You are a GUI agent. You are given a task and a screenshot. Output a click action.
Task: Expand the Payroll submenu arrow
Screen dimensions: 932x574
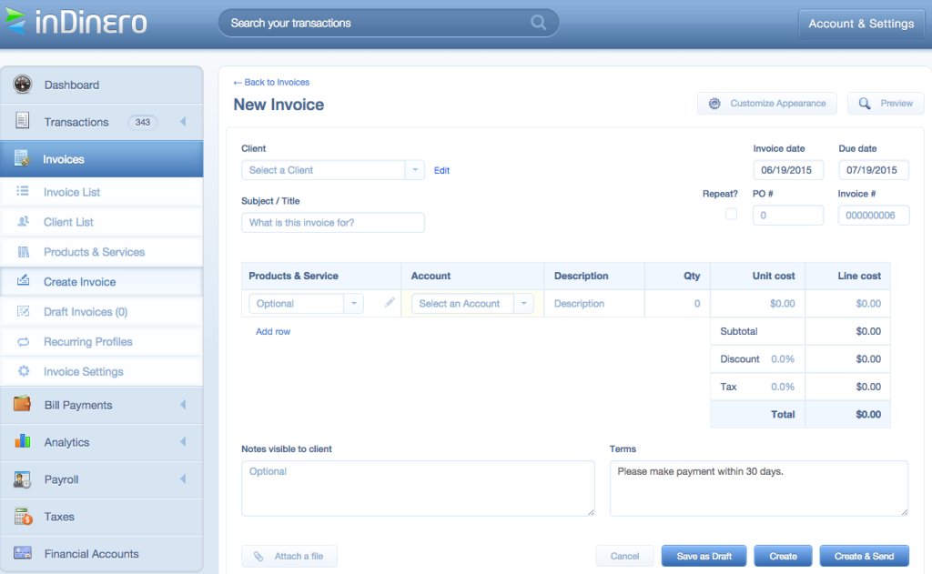tap(183, 478)
